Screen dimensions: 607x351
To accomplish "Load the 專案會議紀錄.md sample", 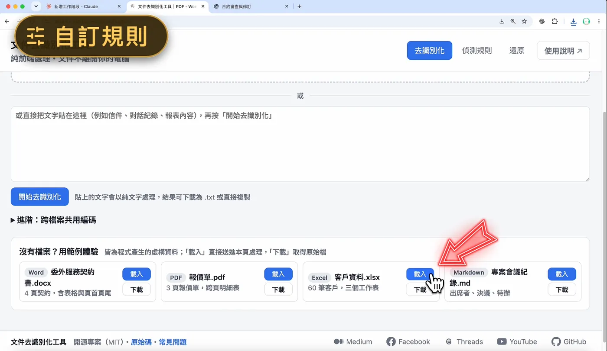I will click(562, 274).
